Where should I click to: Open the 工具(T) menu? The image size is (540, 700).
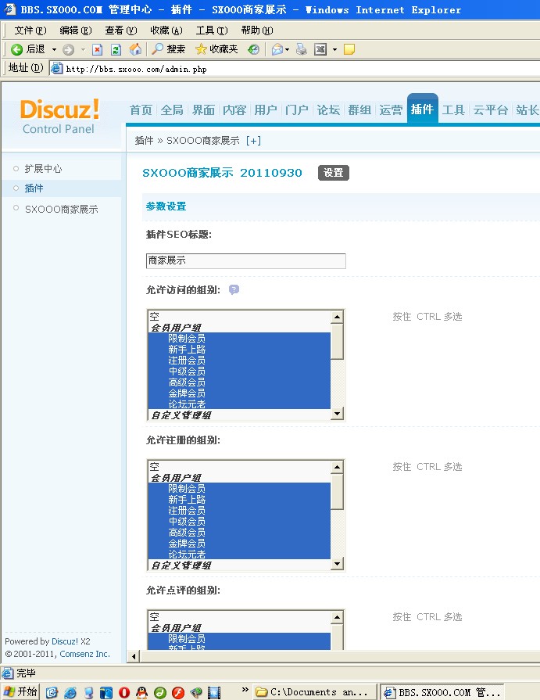[x=212, y=31]
